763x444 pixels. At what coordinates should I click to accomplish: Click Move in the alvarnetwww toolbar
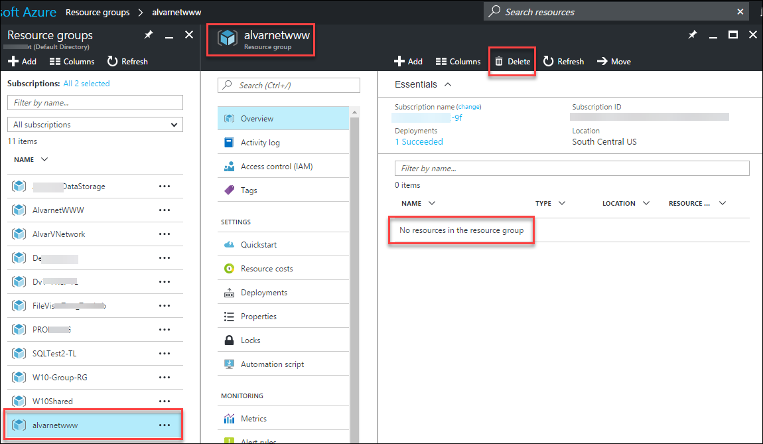coord(614,61)
